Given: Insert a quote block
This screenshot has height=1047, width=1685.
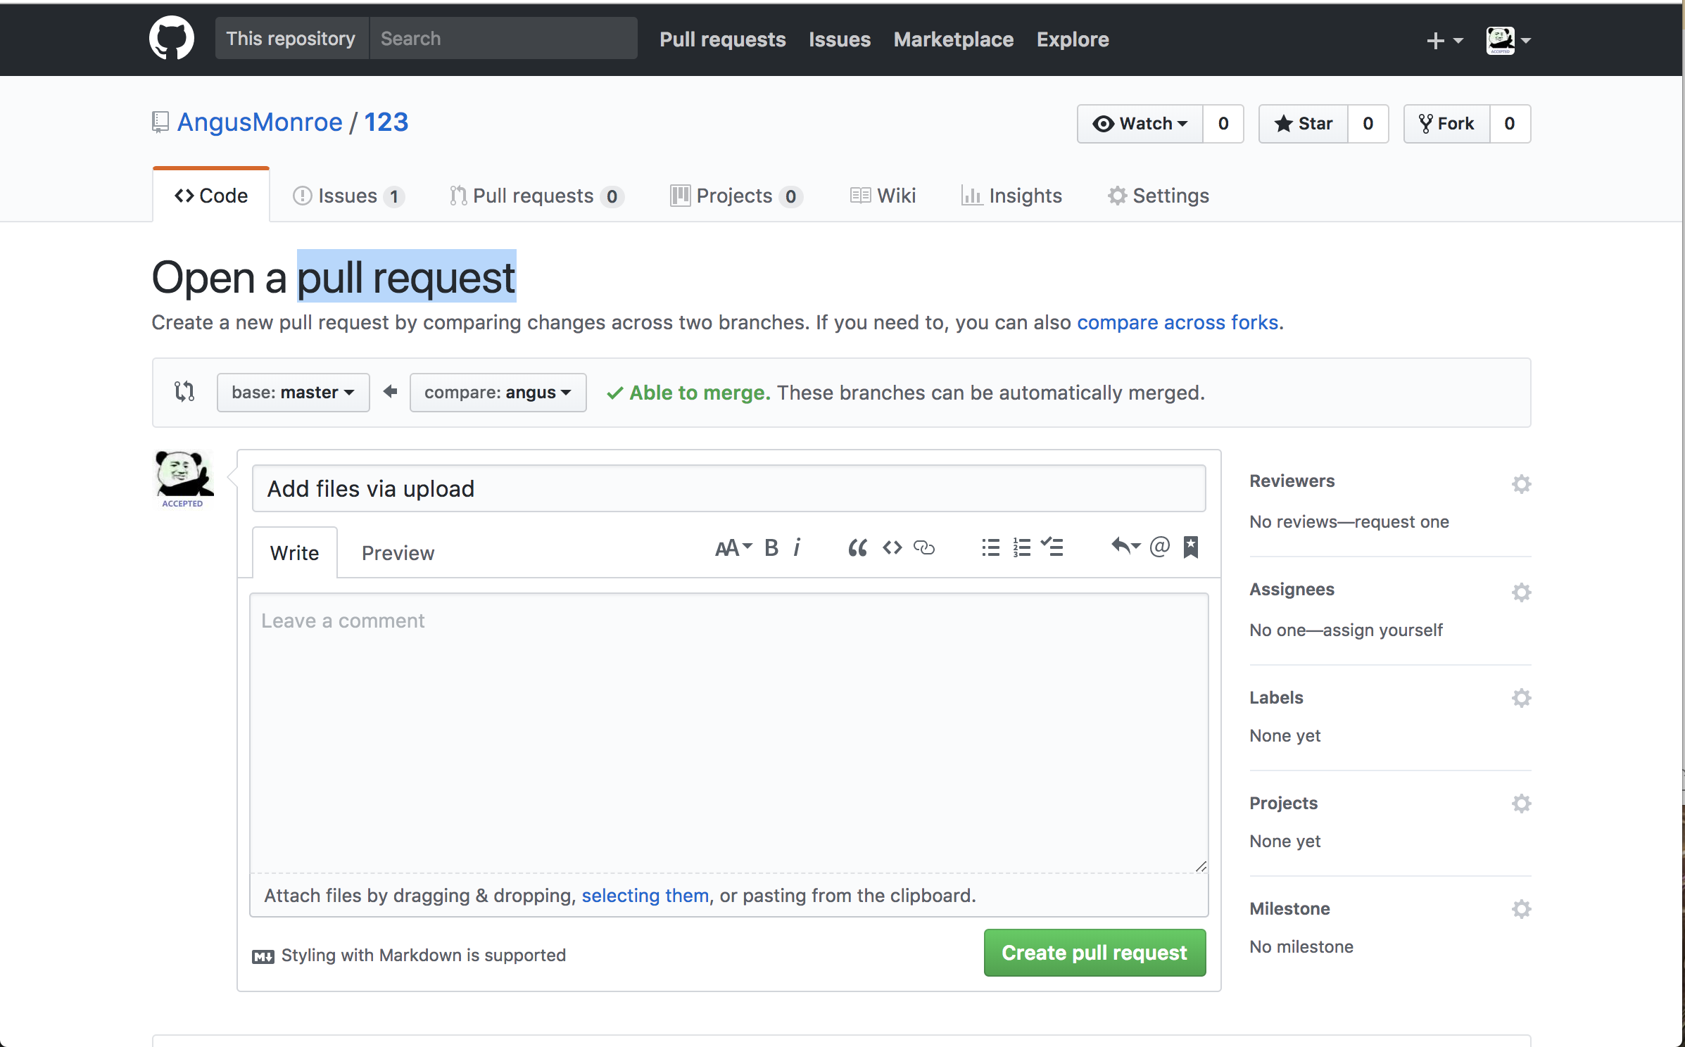Looking at the screenshot, I should pos(857,547).
